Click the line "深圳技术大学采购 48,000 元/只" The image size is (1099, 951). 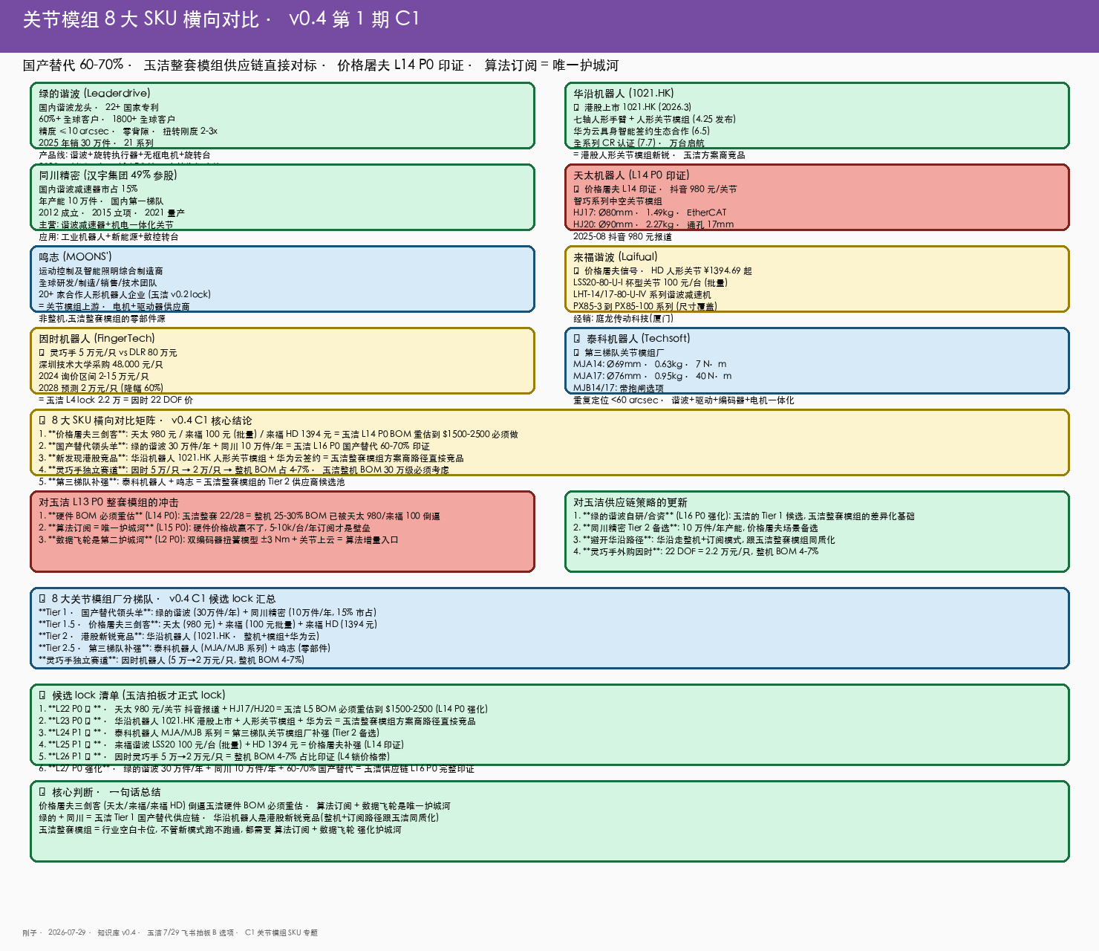tap(101, 365)
